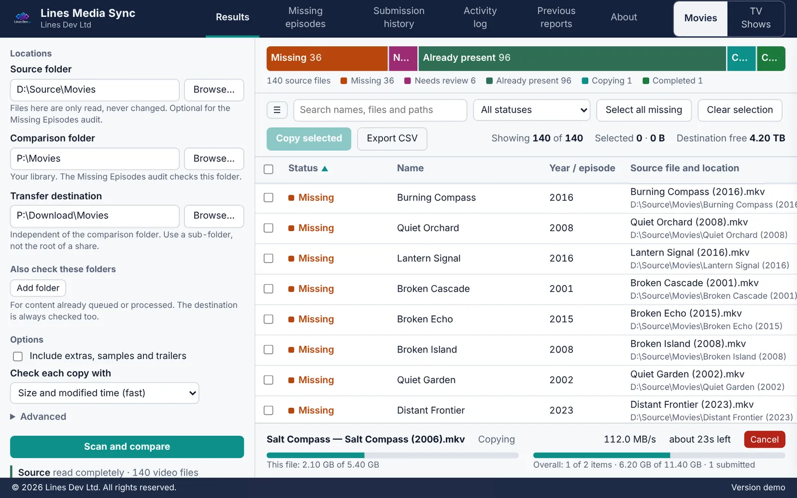Tick the select-all header checkbox

pos(268,169)
